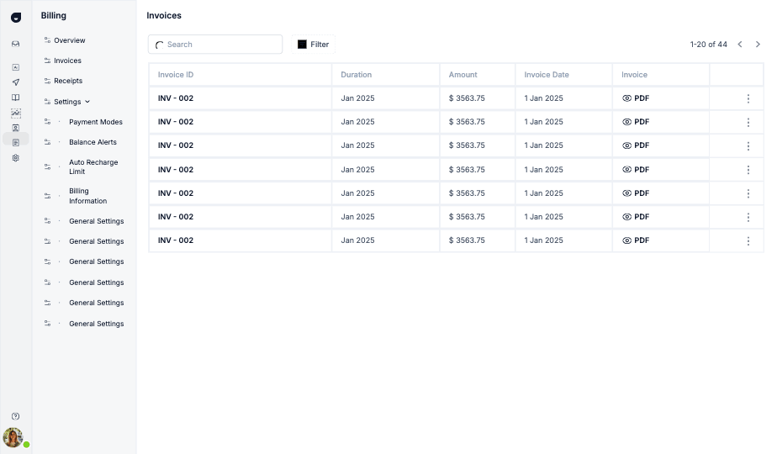Open Auto Recharge Limit settings
Screen dimensions: 777x454
pyautogui.click(x=93, y=167)
